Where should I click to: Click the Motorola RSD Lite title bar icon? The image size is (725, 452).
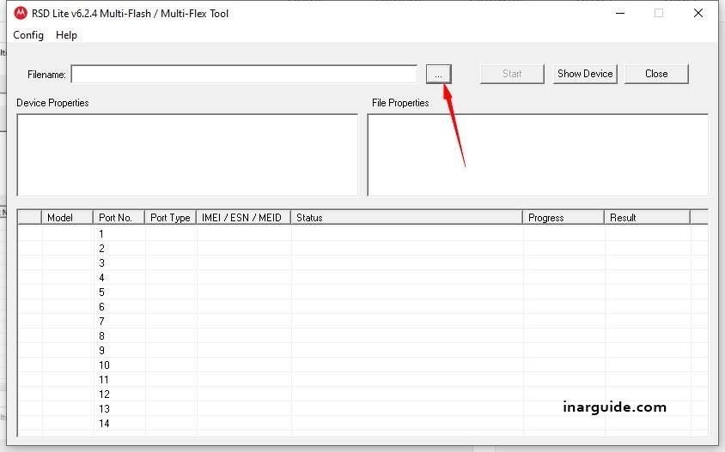click(x=21, y=14)
